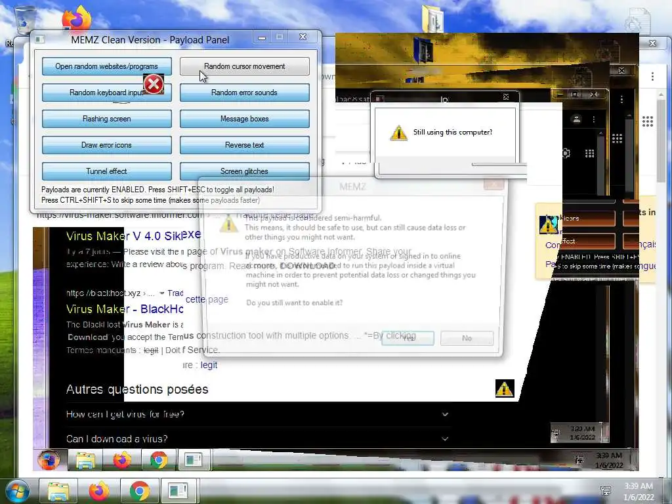
Task: Toggle the Screen glitches payload
Action: (x=244, y=171)
